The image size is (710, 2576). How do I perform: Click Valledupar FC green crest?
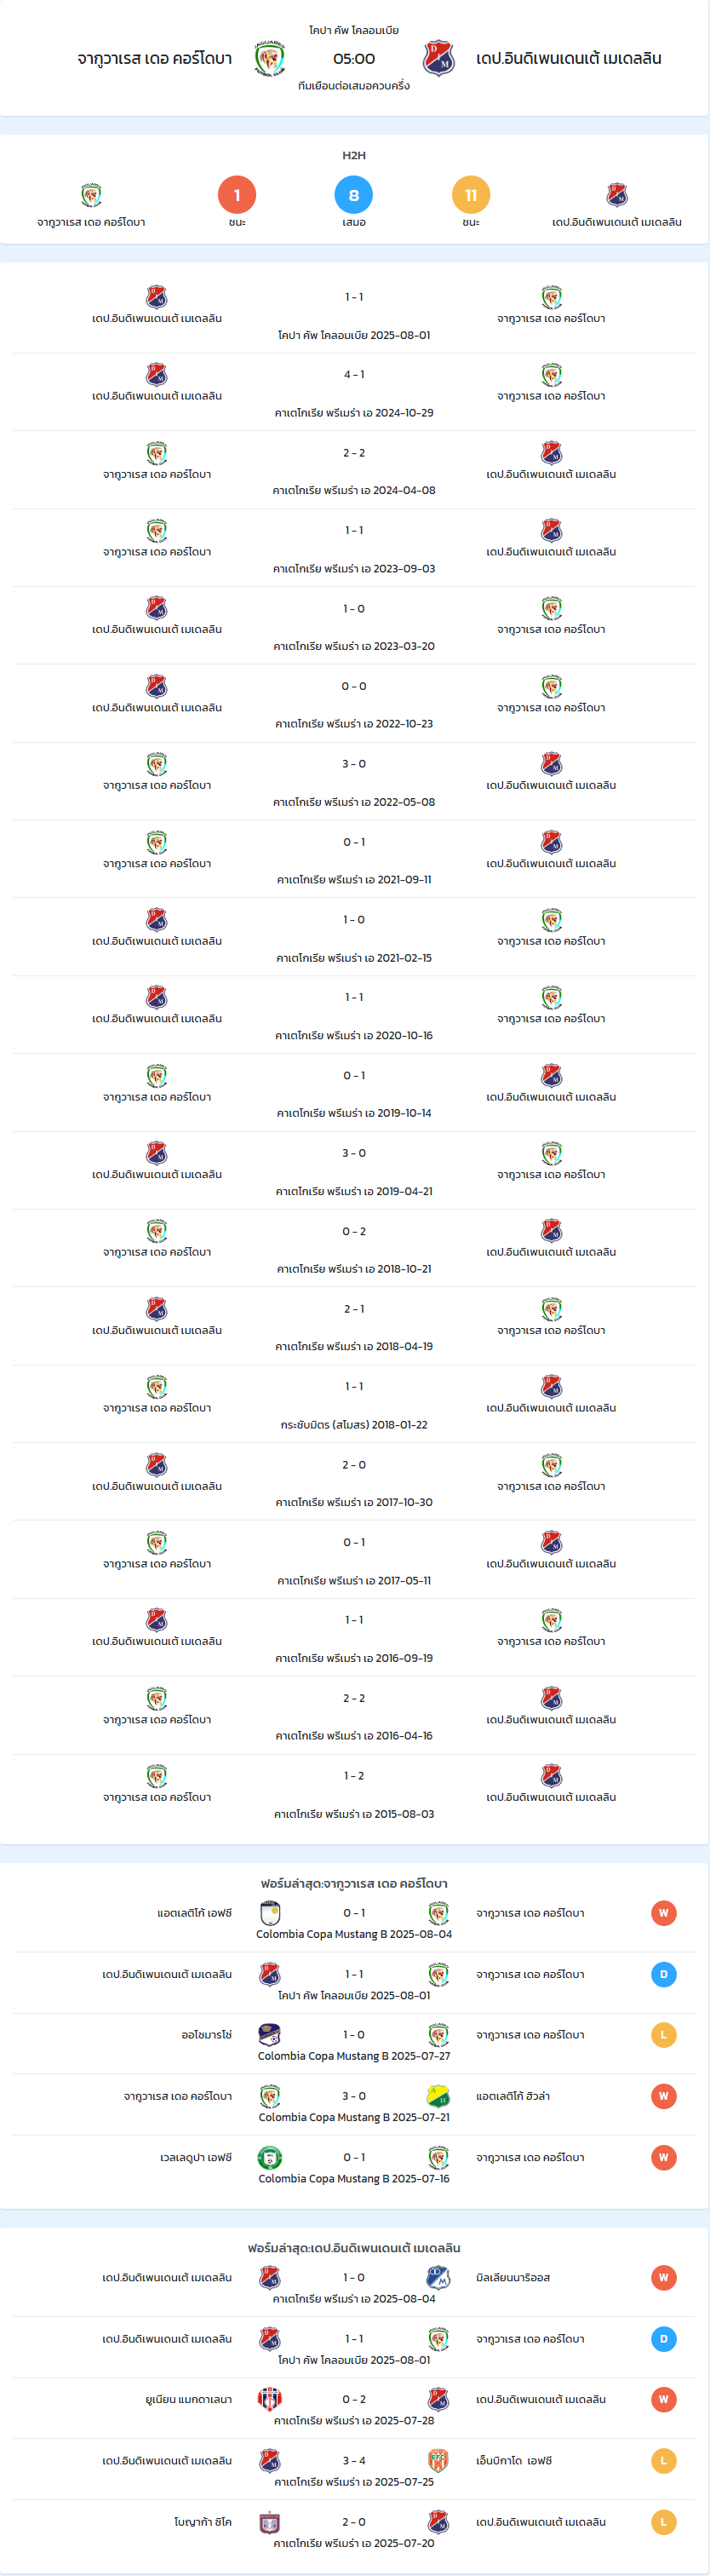(270, 2157)
